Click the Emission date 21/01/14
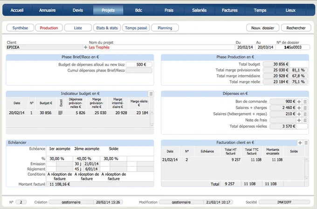The height and width of the screenshot is (209, 317). pyautogui.click(x=91, y=164)
